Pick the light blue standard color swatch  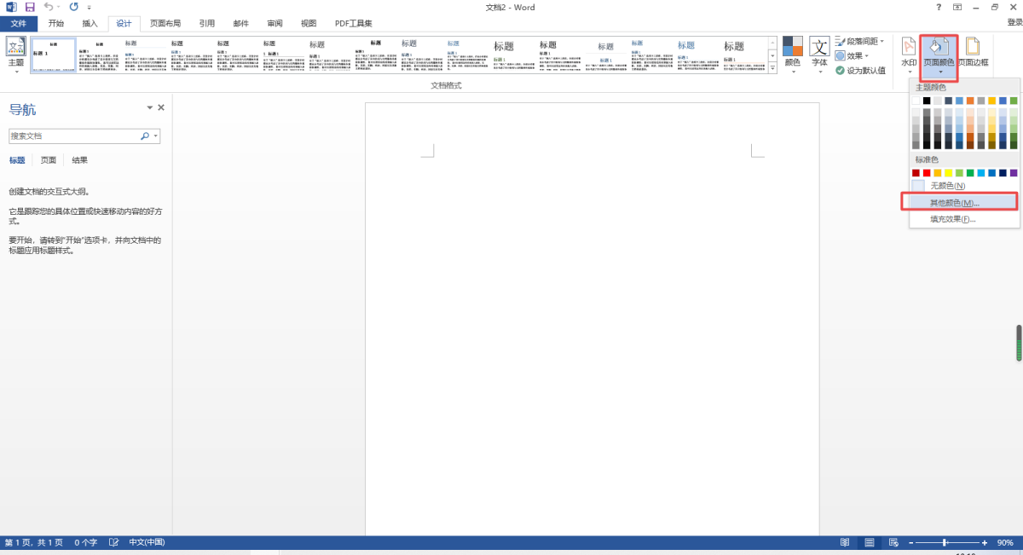point(980,173)
